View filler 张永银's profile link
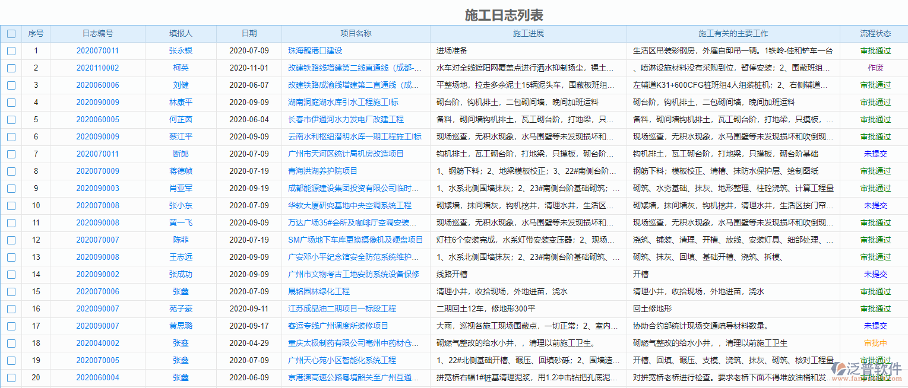908x388 pixels. tap(181, 50)
